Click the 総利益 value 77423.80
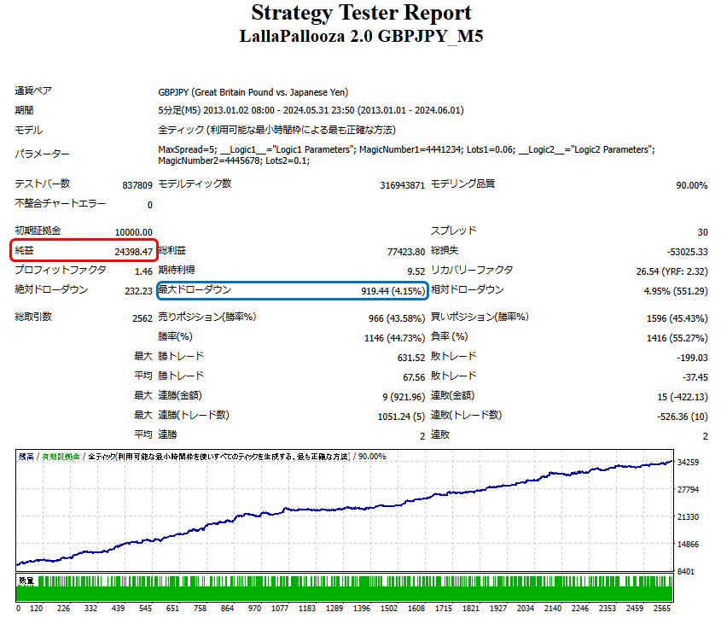The width and height of the screenshot is (721, 618). coord(406,252)
